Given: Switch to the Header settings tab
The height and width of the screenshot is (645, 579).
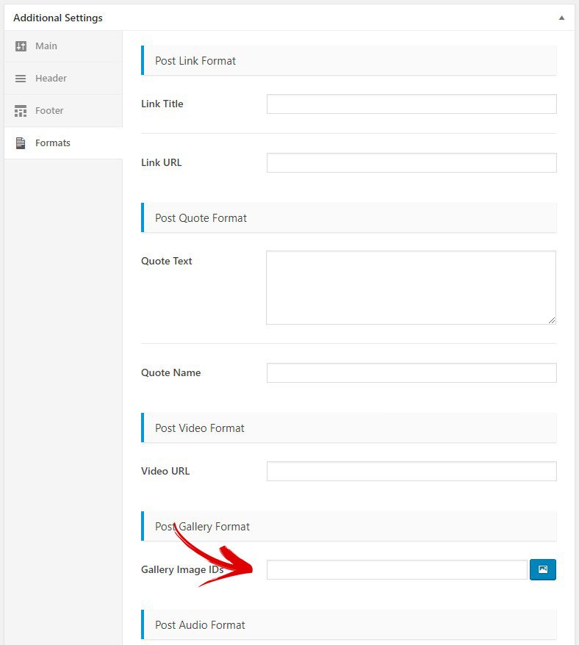Looking at the screenshot, I should (x=63, y=78).
